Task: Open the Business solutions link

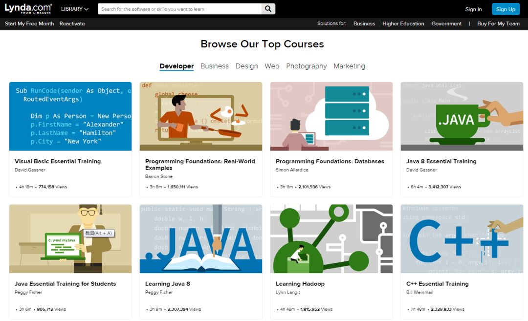Action: [364, 23]
